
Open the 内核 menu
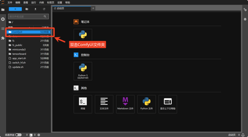point(41,2)
